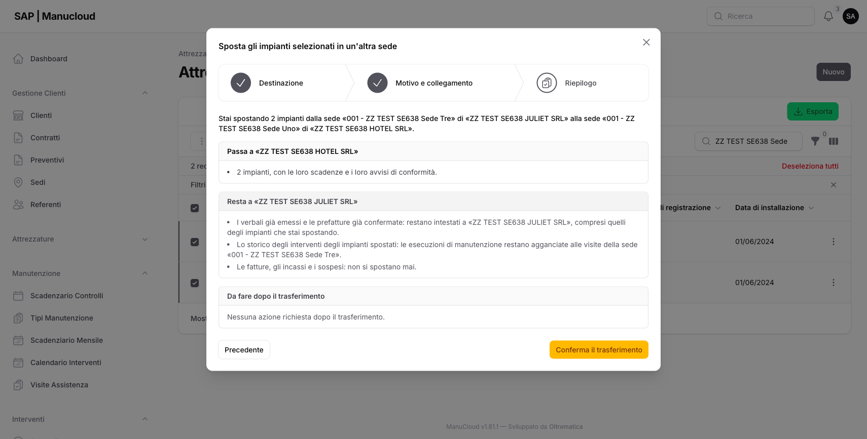Open the filter funnel icon

click(x=815, y=141)
